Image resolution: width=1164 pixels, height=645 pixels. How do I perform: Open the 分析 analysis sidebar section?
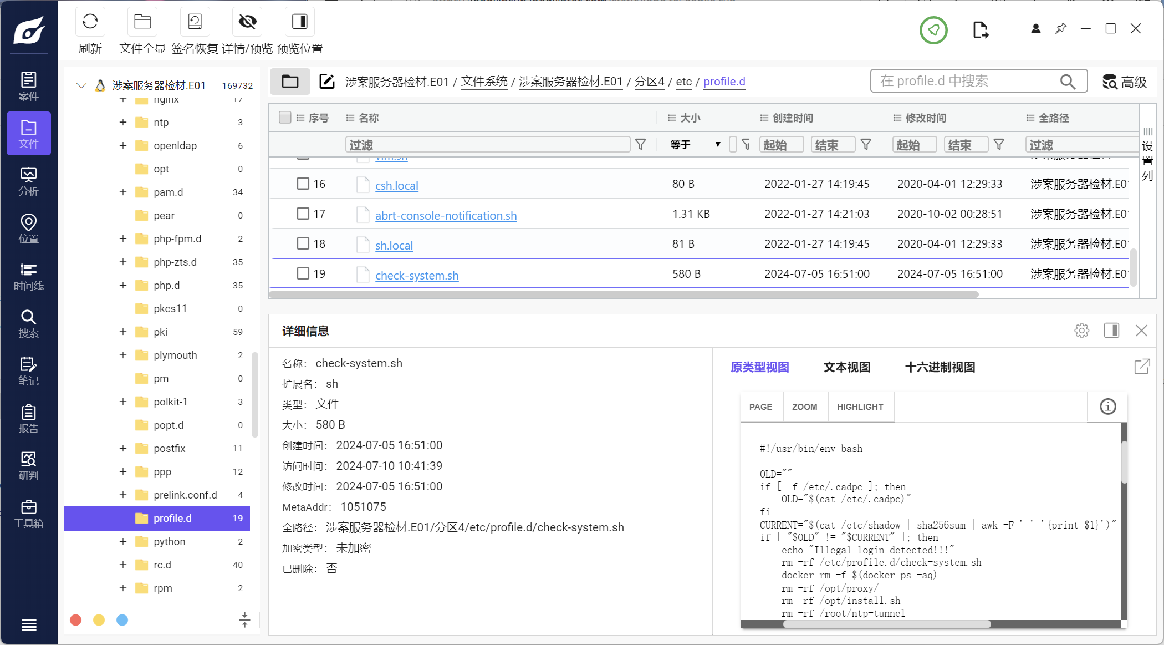[x=29, y=181]
